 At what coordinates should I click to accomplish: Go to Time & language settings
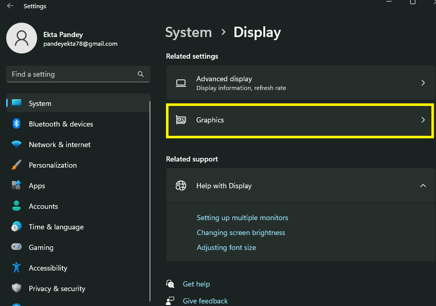tap(56, 227)
